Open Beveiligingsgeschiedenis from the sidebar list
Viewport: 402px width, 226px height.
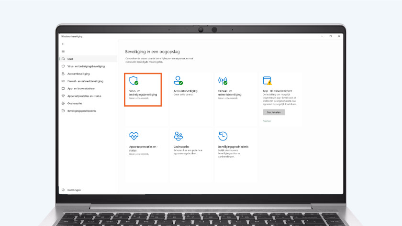click(81, 110)
